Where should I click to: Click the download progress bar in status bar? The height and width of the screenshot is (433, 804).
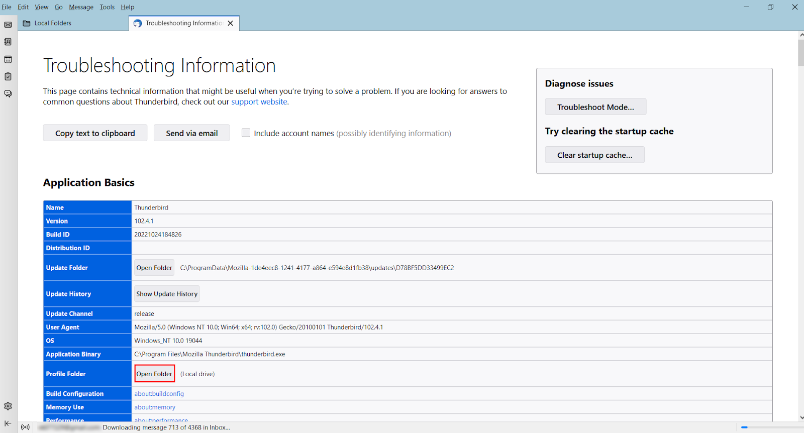click(x=771, y=427)
